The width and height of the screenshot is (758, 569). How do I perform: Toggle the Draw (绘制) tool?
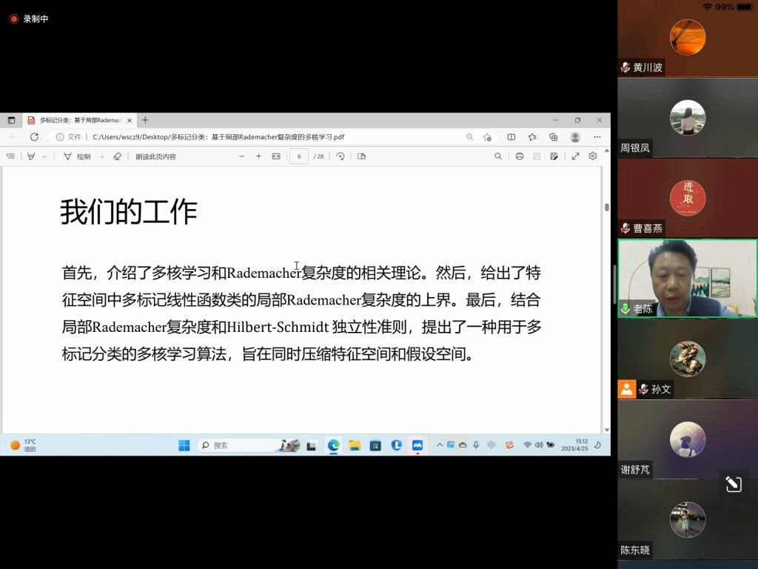click(x=77, y=156)
